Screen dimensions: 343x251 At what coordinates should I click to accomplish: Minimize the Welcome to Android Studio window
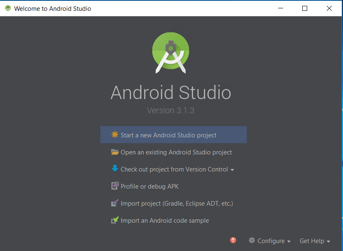coord(281,8)
